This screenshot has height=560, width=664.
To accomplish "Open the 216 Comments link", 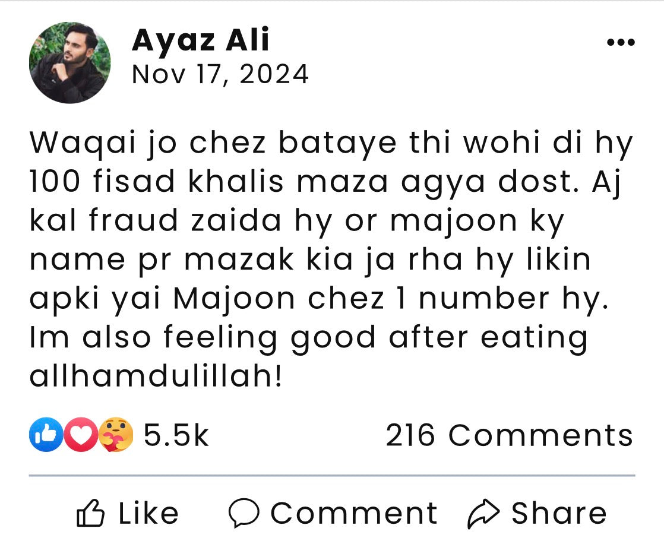I will 510,435.
